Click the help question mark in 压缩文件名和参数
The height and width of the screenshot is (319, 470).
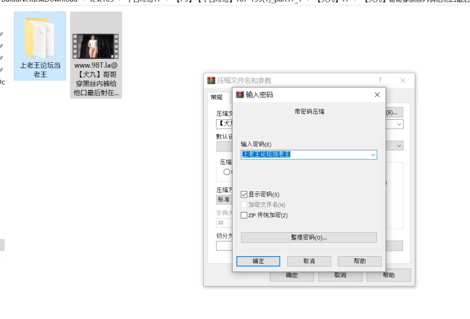[380, 80]
